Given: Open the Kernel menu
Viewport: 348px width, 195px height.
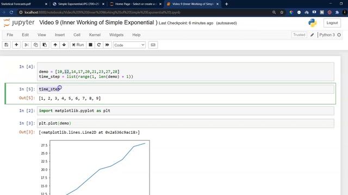Looking at the screenshot, I should [x=95, y=35].
